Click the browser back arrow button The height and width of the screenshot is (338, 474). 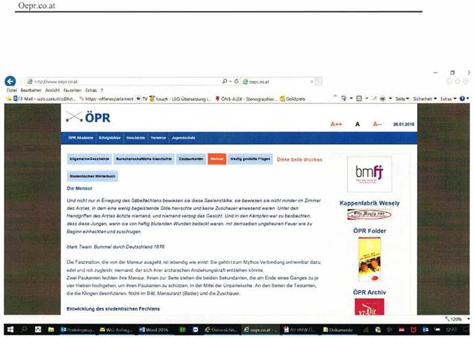point(10,81)
